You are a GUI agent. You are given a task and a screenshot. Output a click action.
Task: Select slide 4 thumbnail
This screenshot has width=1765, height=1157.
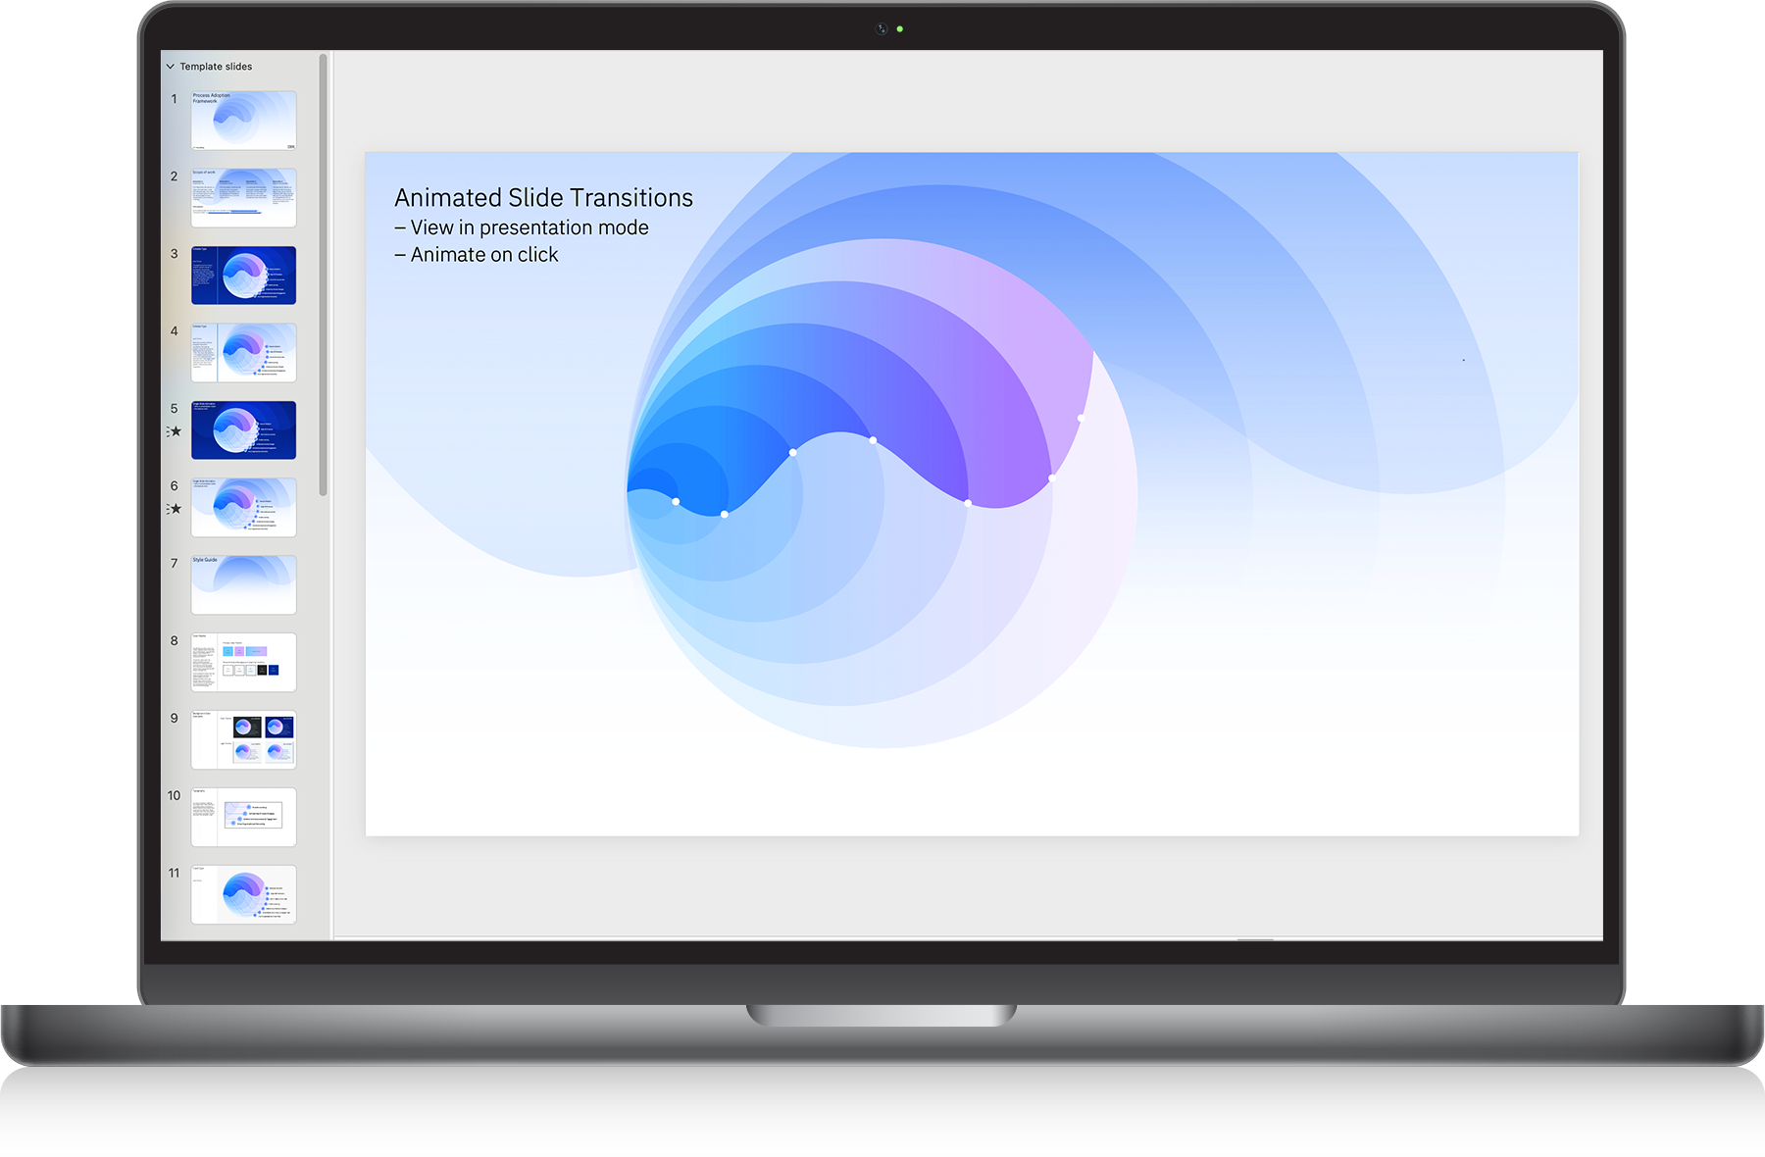tap(243, 352)
